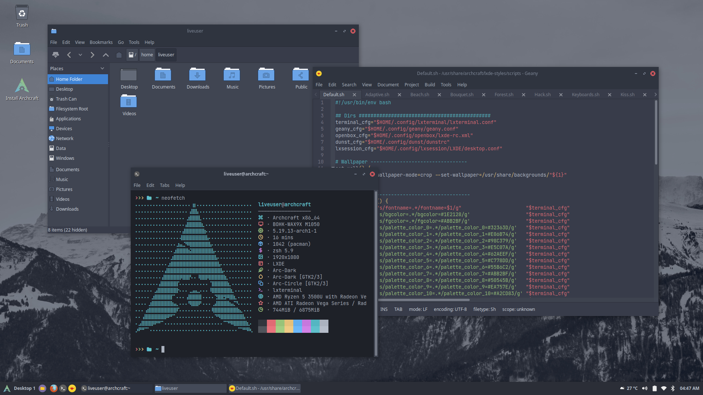The height and width of the screenshot is (395, 703).
Task: Open the history dropdown arrow in toolbar
Action: (x=80, y=55)
